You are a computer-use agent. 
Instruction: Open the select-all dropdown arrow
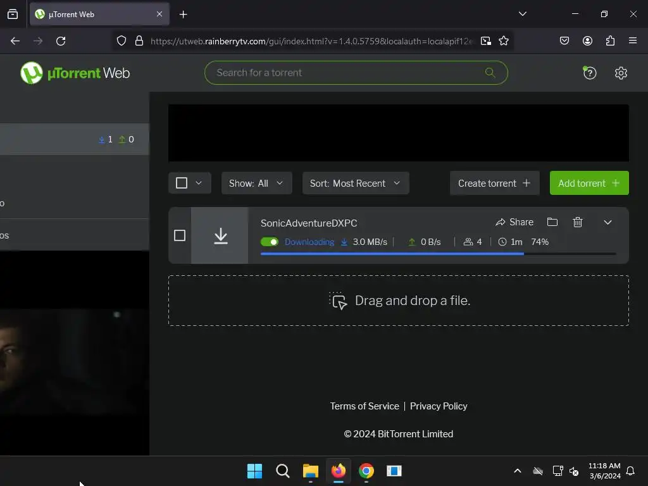[198, 183]
